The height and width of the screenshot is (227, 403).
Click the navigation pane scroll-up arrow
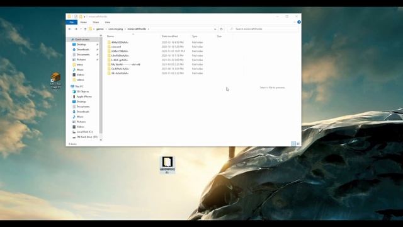(101, 35)
